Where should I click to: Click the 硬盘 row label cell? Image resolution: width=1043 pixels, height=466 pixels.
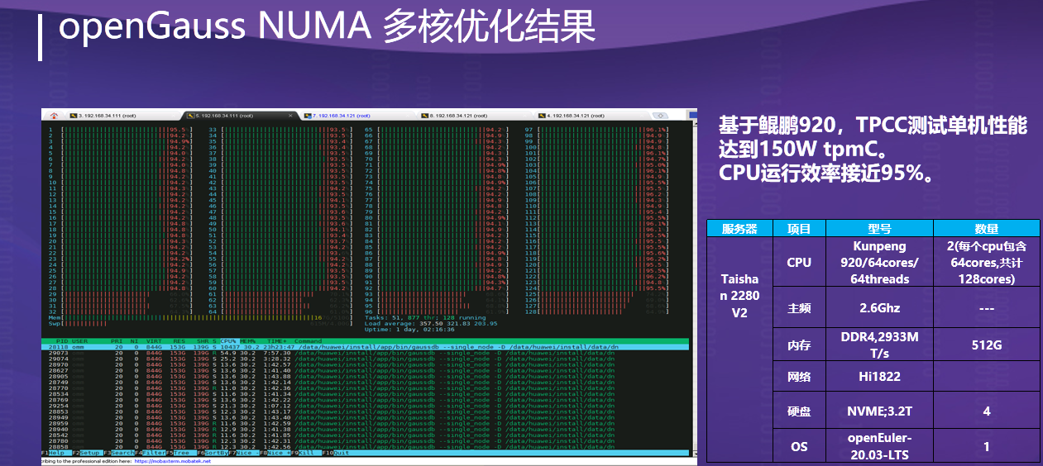click(x=799, y=410)
